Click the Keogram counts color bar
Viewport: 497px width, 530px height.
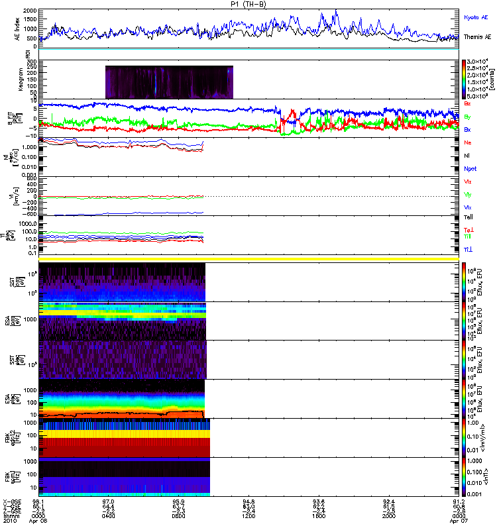[x=464, y=79]
